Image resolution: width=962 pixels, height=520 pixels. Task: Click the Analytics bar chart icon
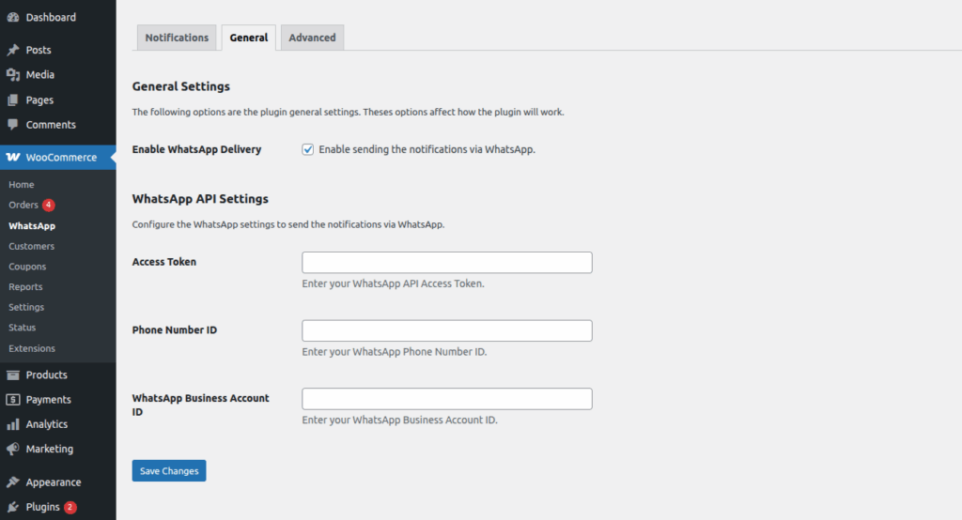click(x=13, y=424)
